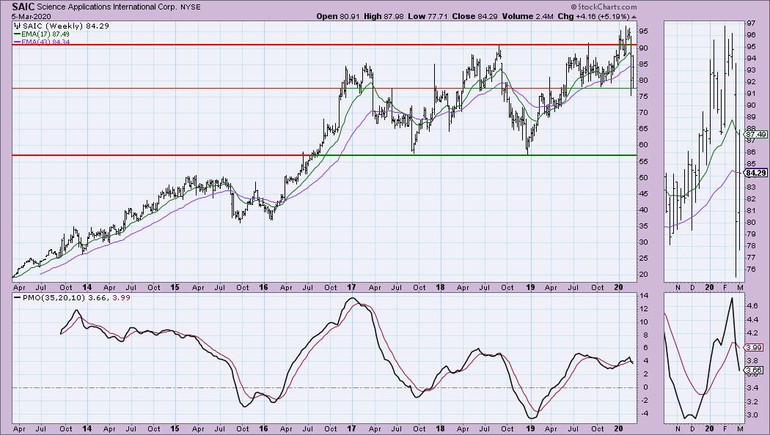Screen dimensions: 770x435
Task: Click the -4 label on the PMO axis
Action: 643,414
